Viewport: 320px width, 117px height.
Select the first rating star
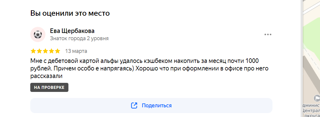33,51
